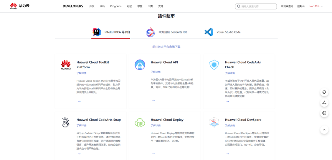The image size is (332, 160).
Task: Open the 开发 navigation menu
Action: [92, 7]
